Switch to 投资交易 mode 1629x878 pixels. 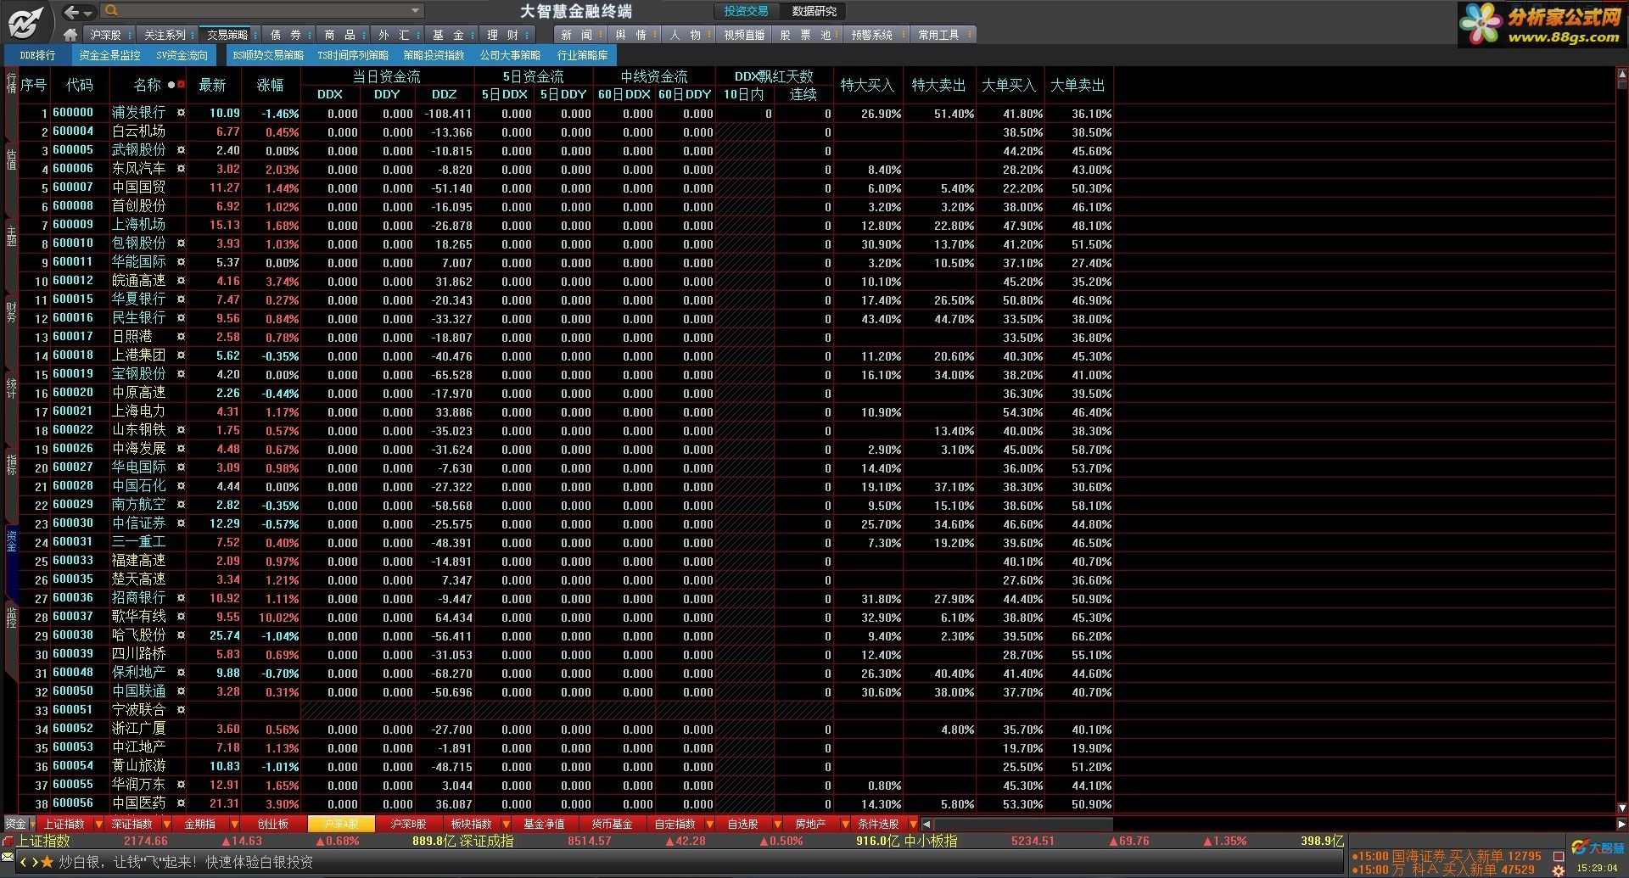tap(747, 11)
